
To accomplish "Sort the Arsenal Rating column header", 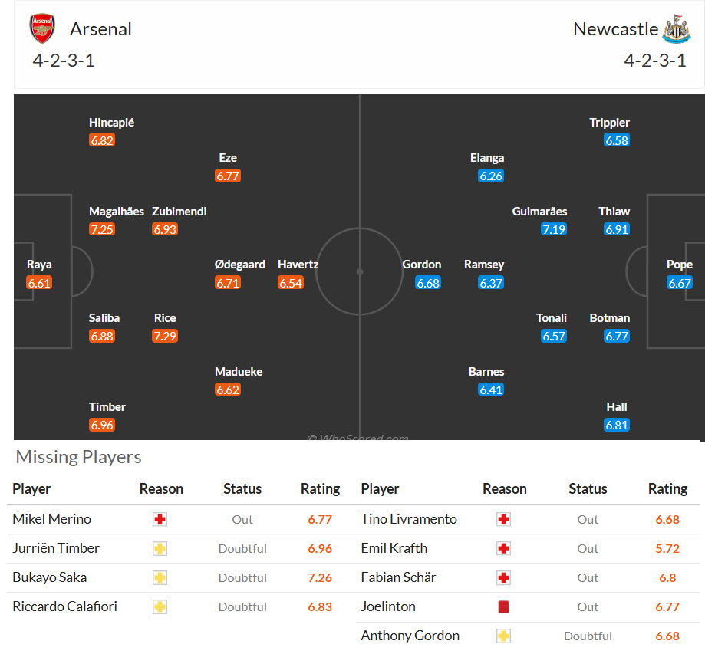I will pyautogui.click(x=320, y=488).
